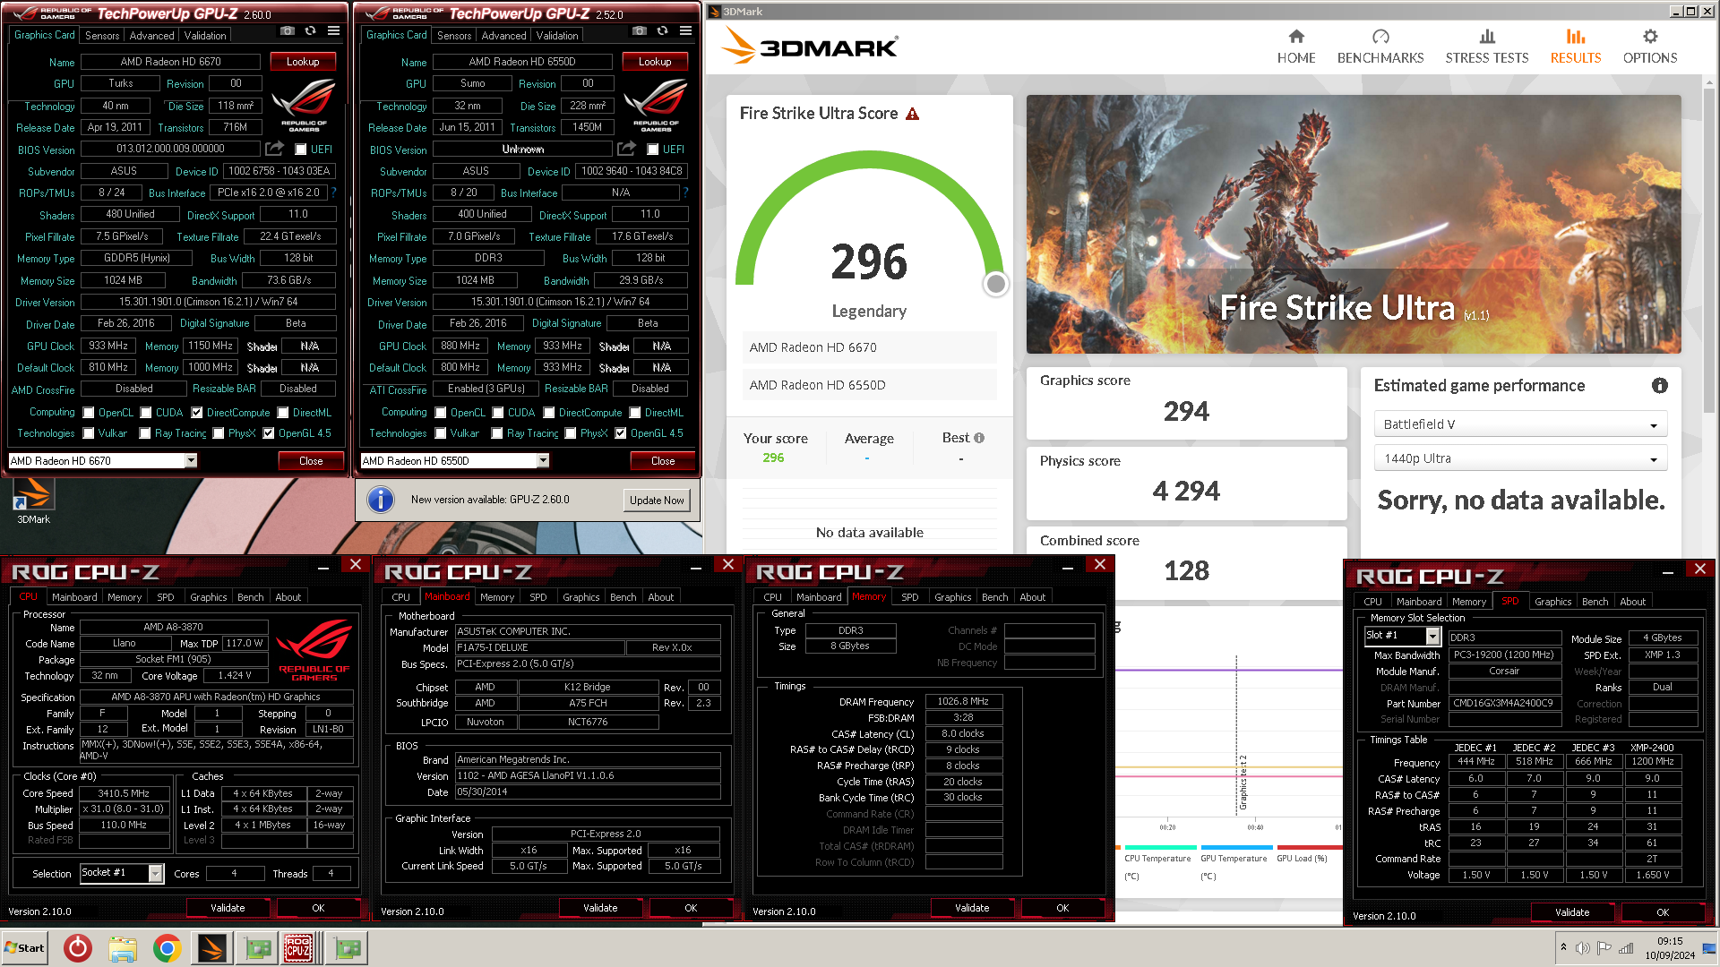Click volume icon in system tray
The image size is (1720, 967).
(x=1583, y=948)
